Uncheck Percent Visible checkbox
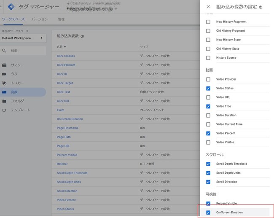The width and height of the screenshot is (274, 218). [x=208, y=204]
